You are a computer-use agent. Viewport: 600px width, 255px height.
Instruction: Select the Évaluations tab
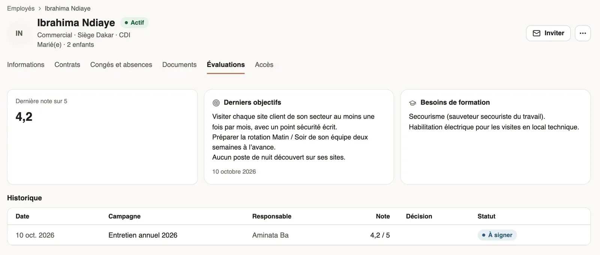click(x=226, y=64)
